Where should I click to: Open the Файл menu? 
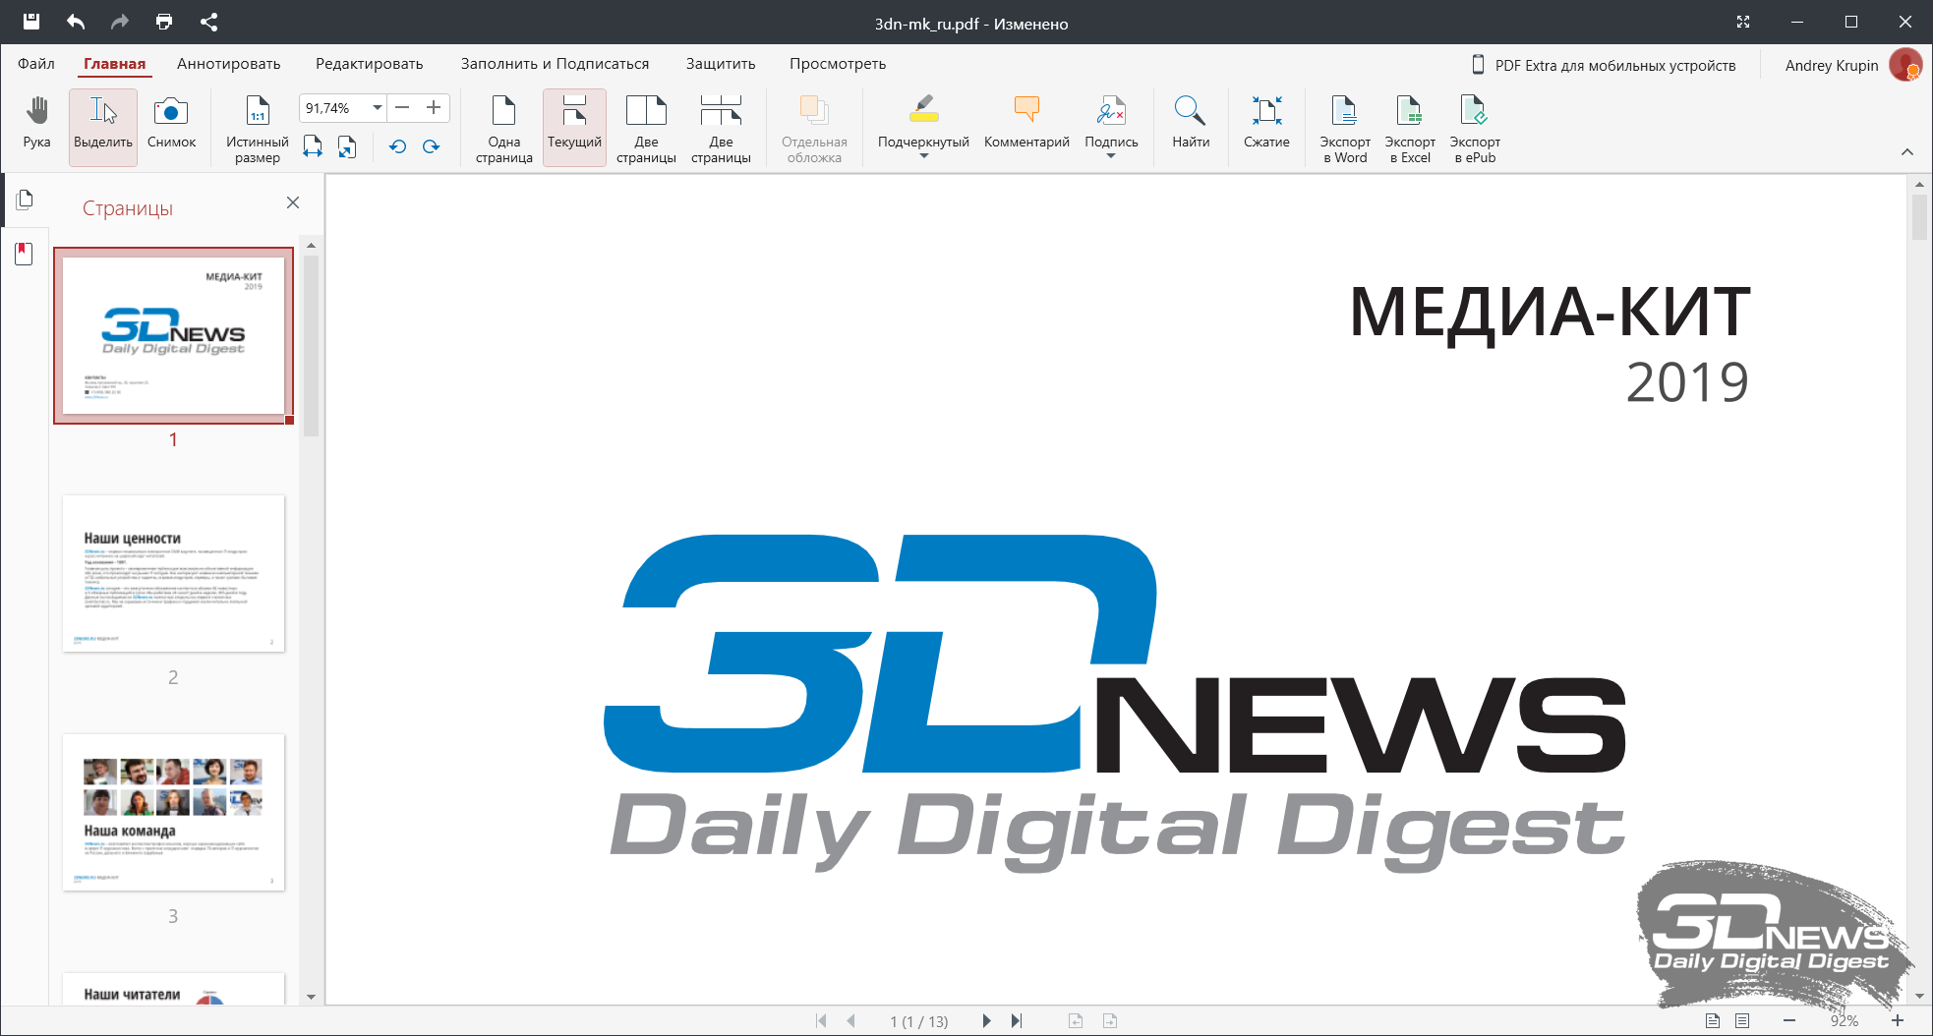[36, 64]
